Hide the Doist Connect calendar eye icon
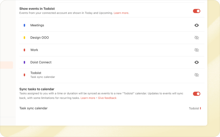This screenshot has width=220, height=137. (196, 62)
